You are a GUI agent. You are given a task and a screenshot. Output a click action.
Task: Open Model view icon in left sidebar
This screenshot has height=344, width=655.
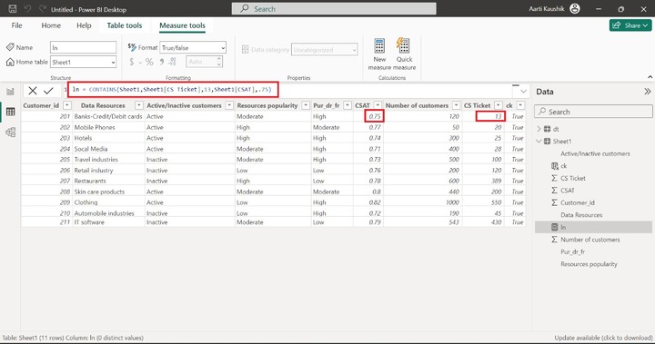pos(10,133)
